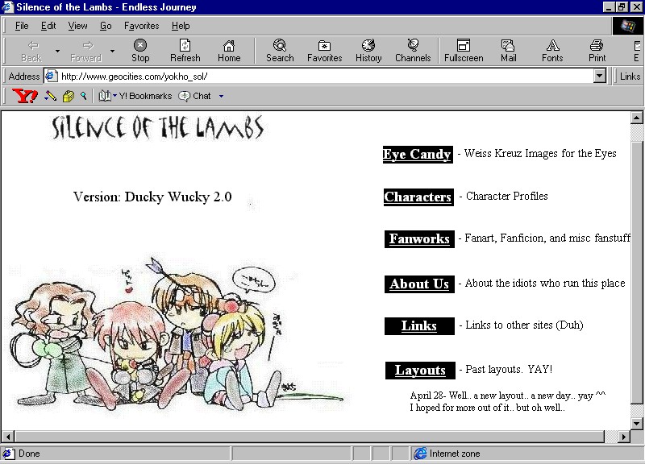Image resolution: width=645 pixels, height=464 pixels.
Task: Click the text "About the idiots who run this place"
Action: (545, 284)
